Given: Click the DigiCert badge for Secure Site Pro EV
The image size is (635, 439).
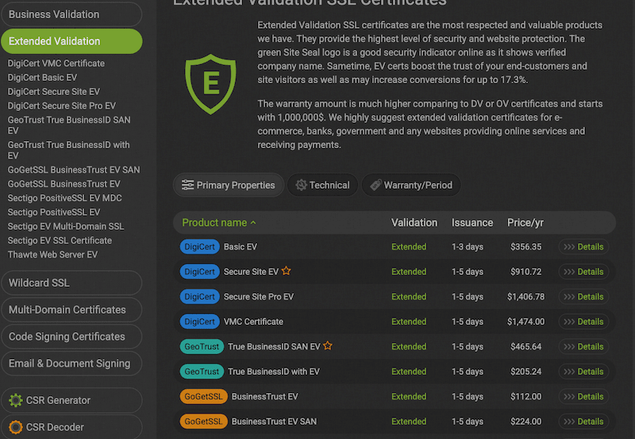Looking at the screenshot, I should click(200, 296).
